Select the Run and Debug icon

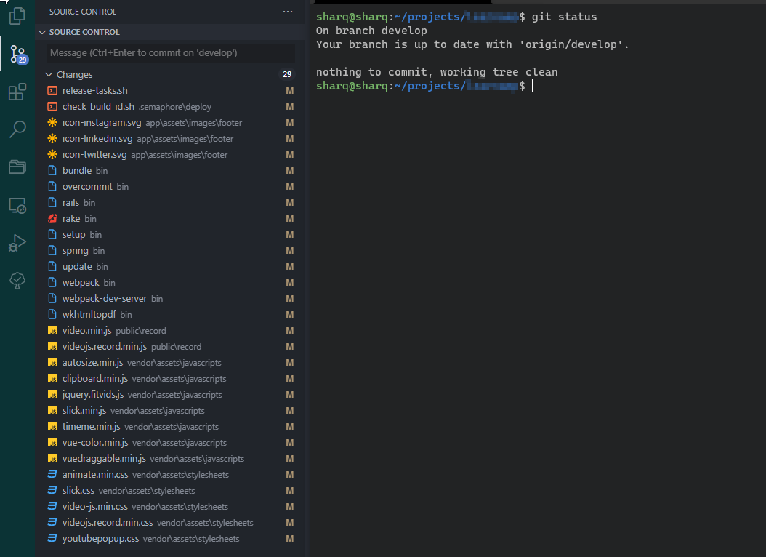pos(17,242)
